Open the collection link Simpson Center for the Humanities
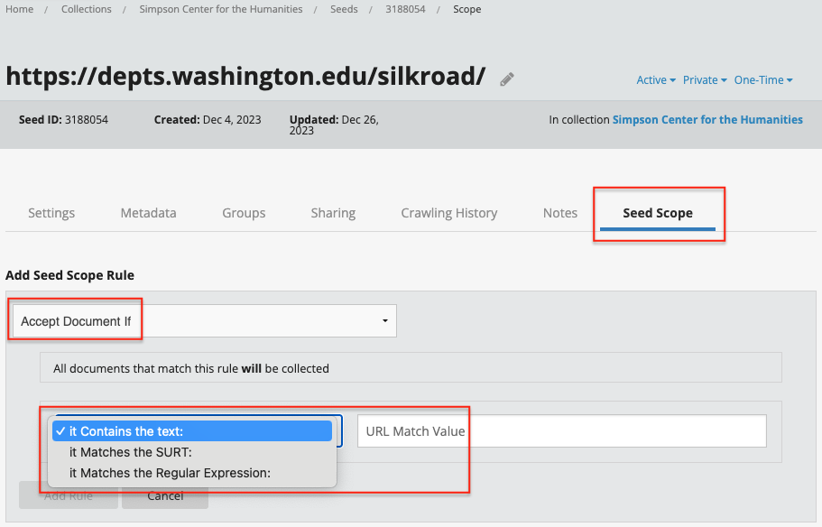The width and height of the screenshot is (822, 527). pyautogui.click(x=707, y=119)
